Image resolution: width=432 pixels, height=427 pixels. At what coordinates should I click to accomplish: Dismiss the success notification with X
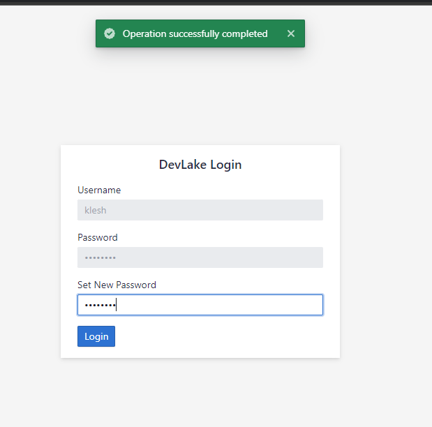coord(290,33)
